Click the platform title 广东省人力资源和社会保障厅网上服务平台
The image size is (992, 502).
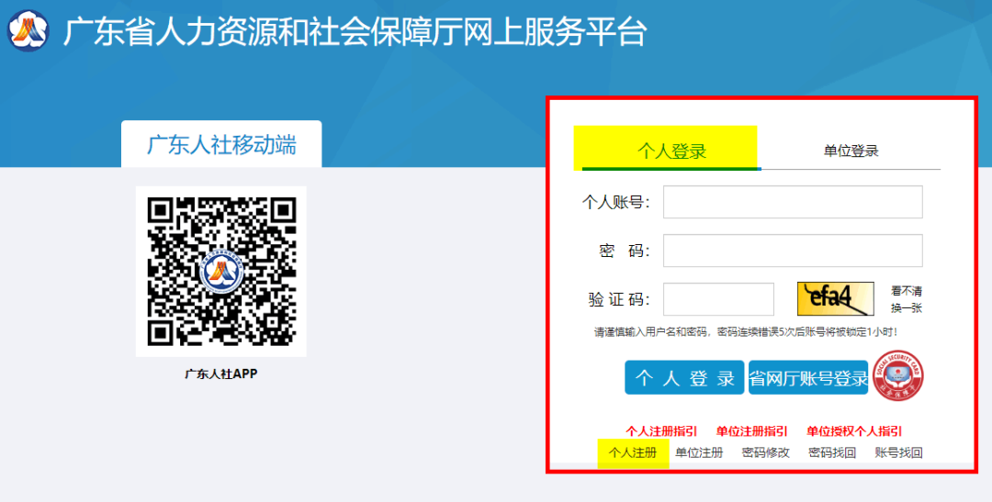coord(355,31)
